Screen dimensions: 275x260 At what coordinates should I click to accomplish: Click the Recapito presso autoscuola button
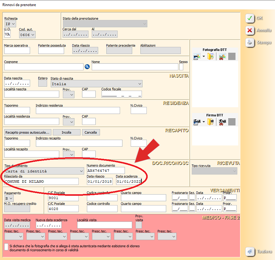(x=27, y=132)
